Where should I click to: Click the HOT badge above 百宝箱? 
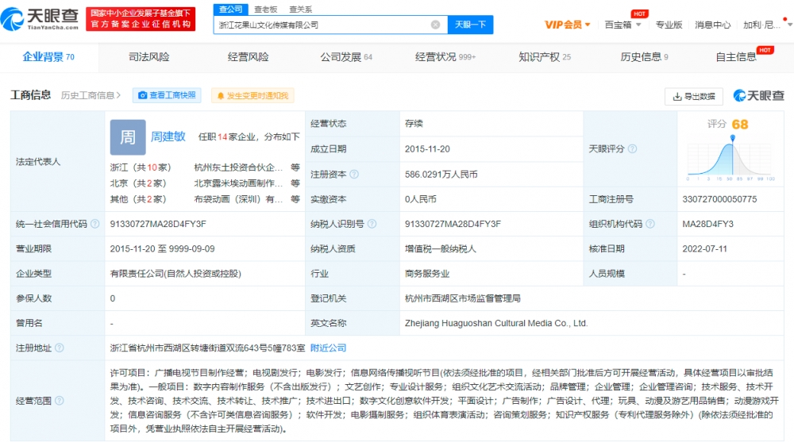639,13
